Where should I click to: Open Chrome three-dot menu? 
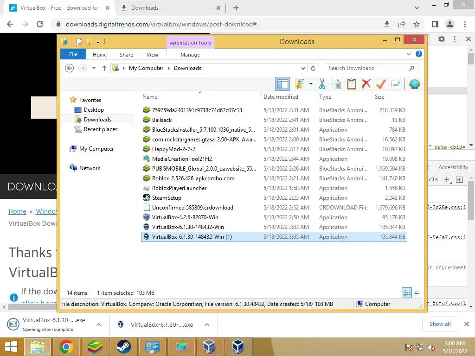[465, 24]
